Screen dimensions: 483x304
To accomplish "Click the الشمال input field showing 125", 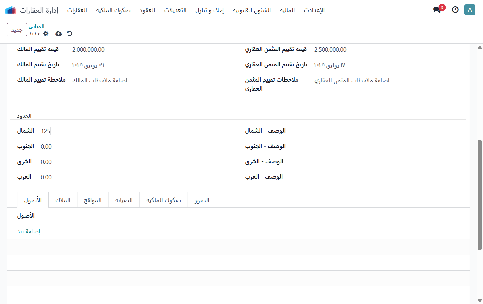I will click(x=136, y=131).
